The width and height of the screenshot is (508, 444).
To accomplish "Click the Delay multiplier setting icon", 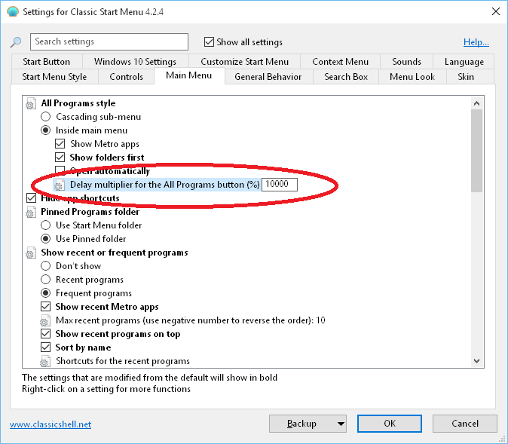I will 60,185.
